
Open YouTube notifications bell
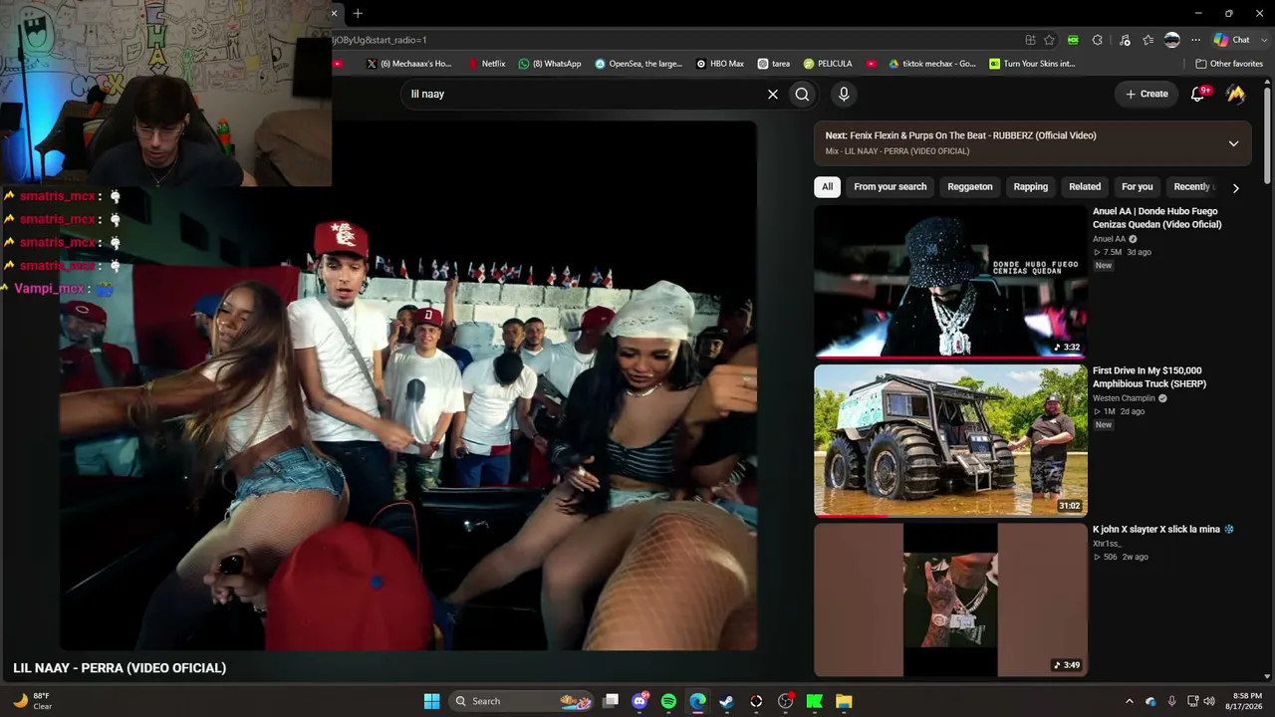pos(1198,94)
